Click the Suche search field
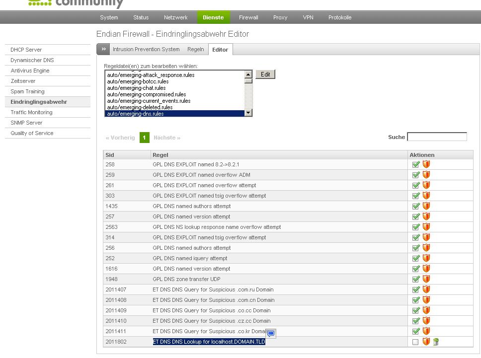The width and height of the screenshot is (481, 358). tap(437, 137)
